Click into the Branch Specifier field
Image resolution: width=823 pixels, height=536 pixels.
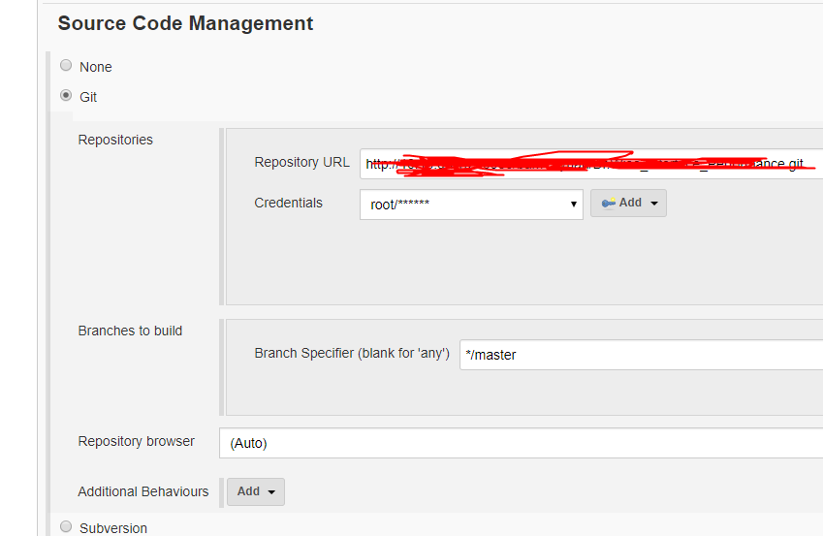640,355
